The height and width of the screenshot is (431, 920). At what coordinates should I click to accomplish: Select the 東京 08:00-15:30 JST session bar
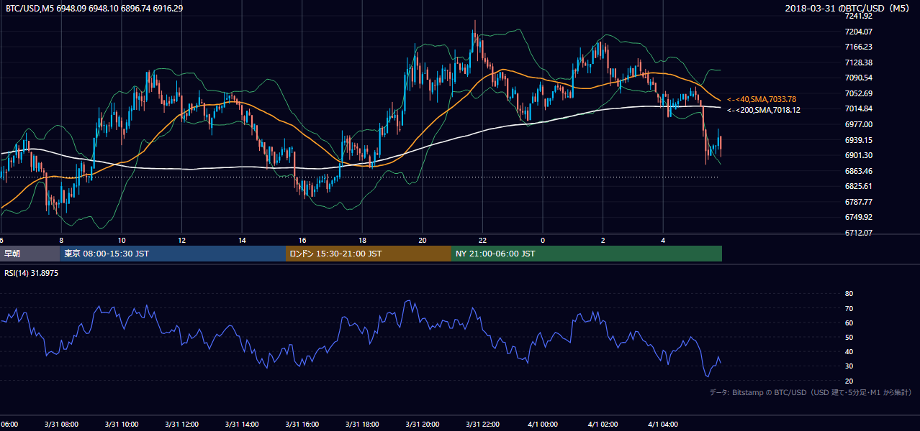coord(173,254)
